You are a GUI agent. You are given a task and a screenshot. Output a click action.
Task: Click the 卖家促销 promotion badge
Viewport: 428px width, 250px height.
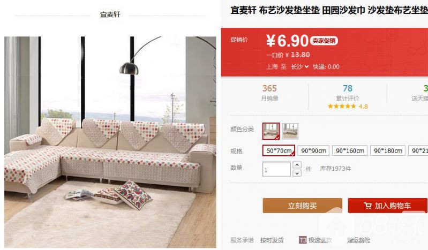point(324,41)
